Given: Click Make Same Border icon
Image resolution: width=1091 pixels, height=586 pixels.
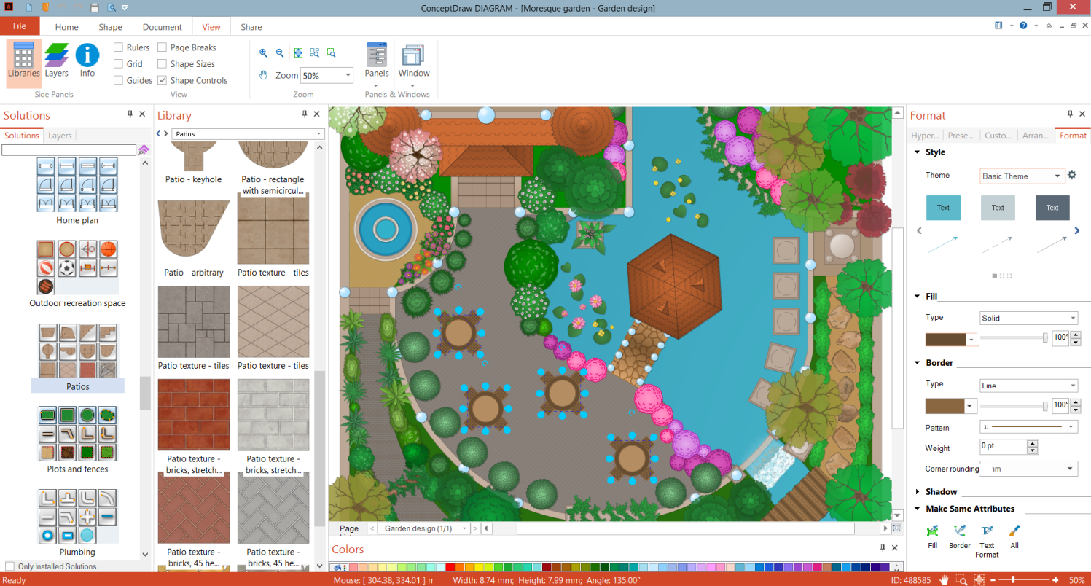Looking at the screenshot, I should point(959,536).
